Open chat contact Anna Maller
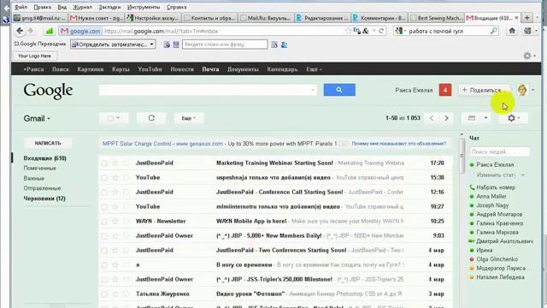 491,197
